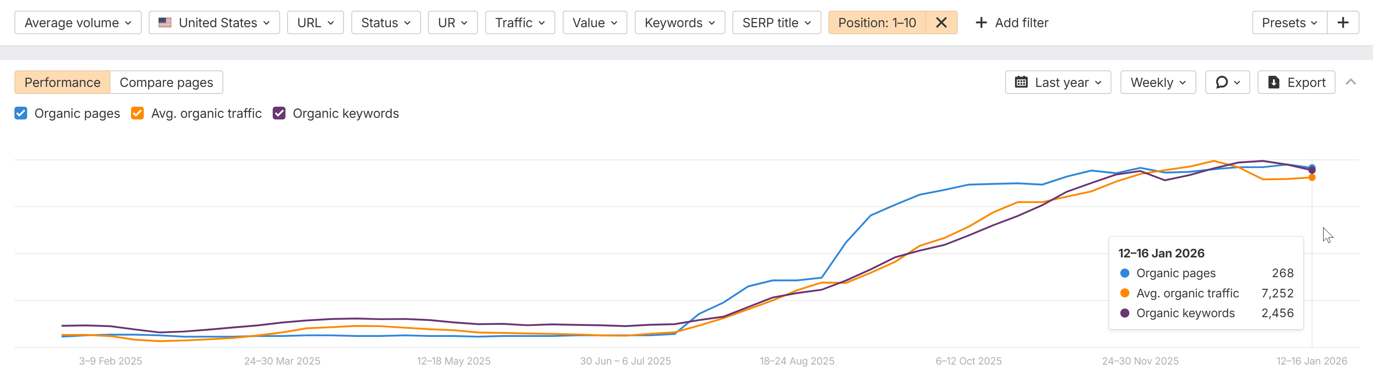
Task: Switch to the Compare pages tab
Action: click(166, 83)
